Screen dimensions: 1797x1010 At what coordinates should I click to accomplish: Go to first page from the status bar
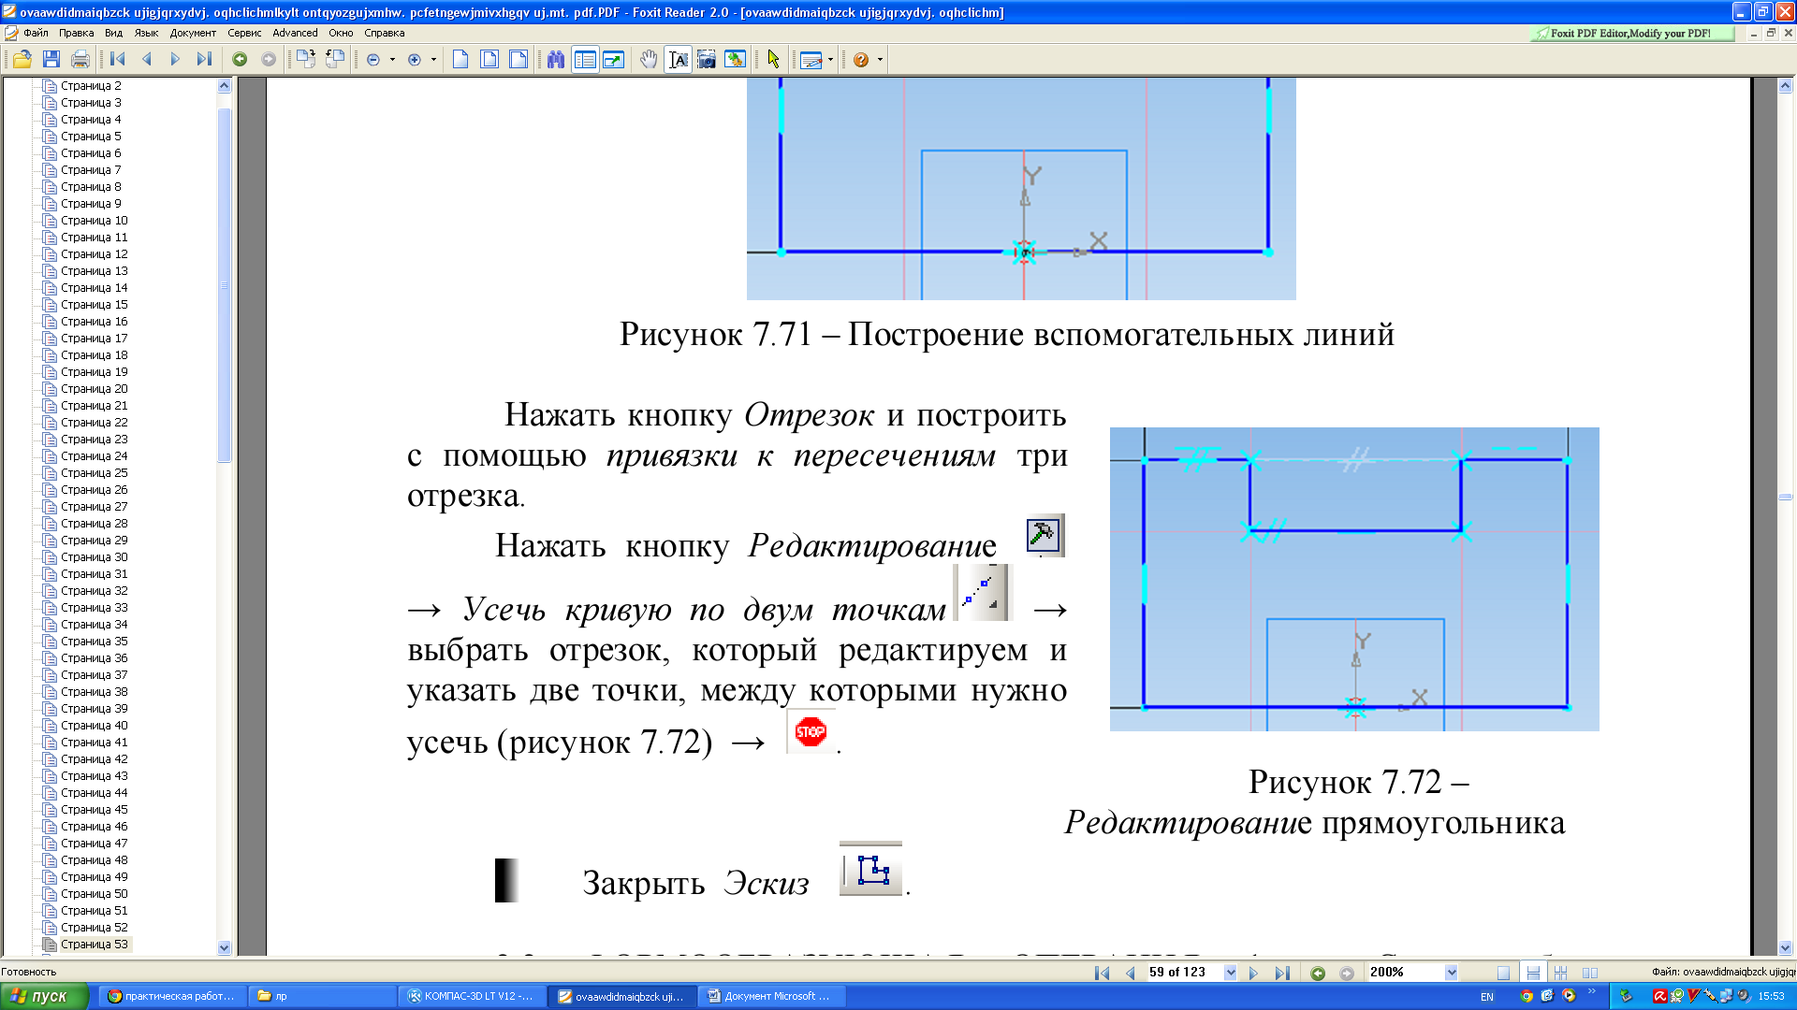pos(1102,973)
